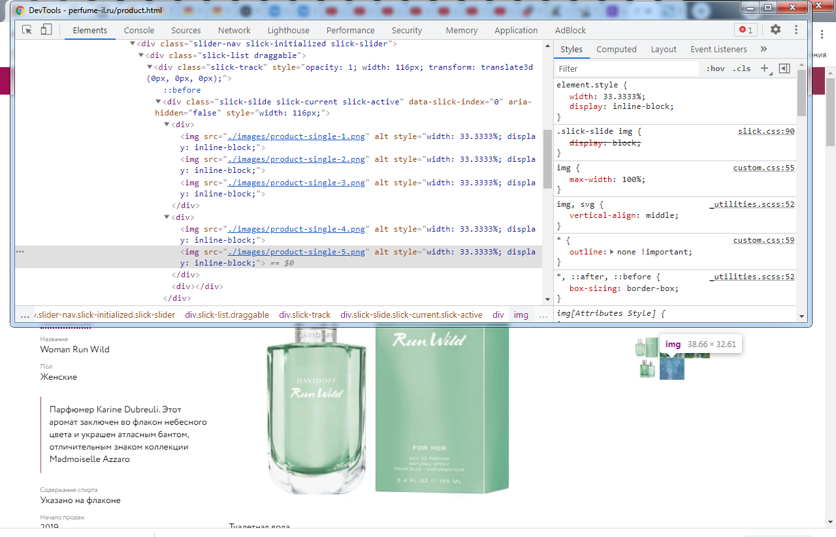The image size is (836, 537).
Task: Click the ::before pseudo-element row
Action: click(182, 90)
